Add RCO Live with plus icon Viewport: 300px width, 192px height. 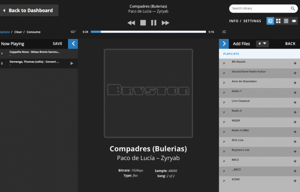pos(295,142)
